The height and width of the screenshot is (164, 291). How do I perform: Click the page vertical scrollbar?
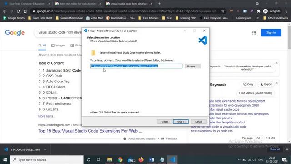point(289,37)
